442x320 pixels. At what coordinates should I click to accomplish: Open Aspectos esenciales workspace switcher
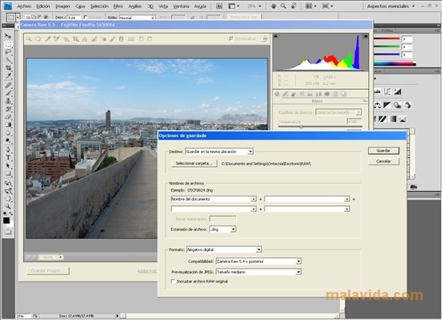pos(391,6)
